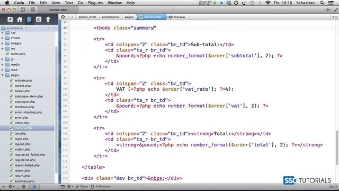Show the sidebar files icon

(29, 20)
